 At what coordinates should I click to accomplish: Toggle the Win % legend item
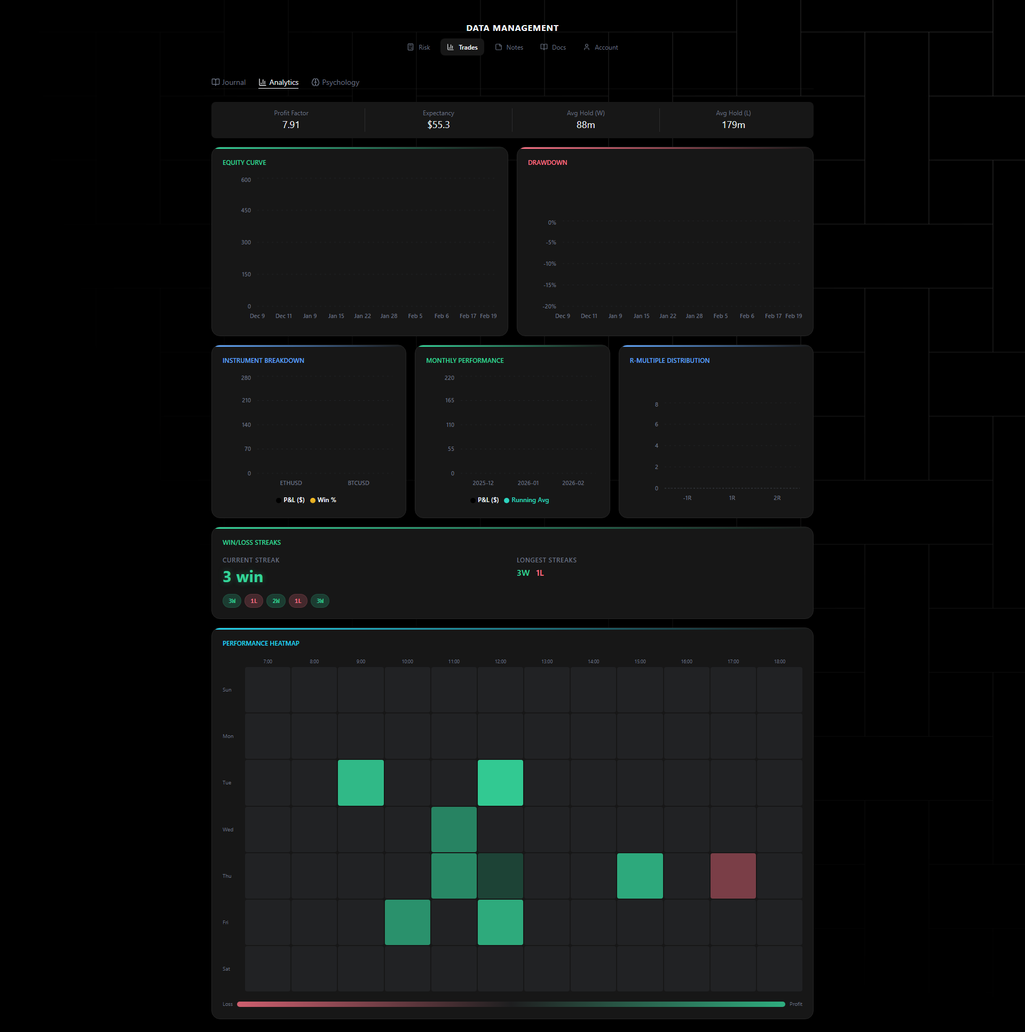(x=324, y=500)
